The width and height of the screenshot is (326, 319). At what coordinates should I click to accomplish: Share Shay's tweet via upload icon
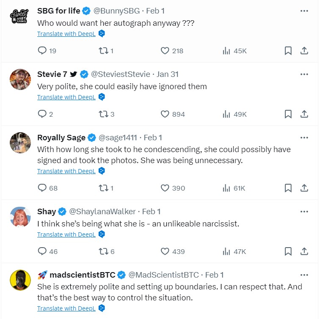coord(304,251)
